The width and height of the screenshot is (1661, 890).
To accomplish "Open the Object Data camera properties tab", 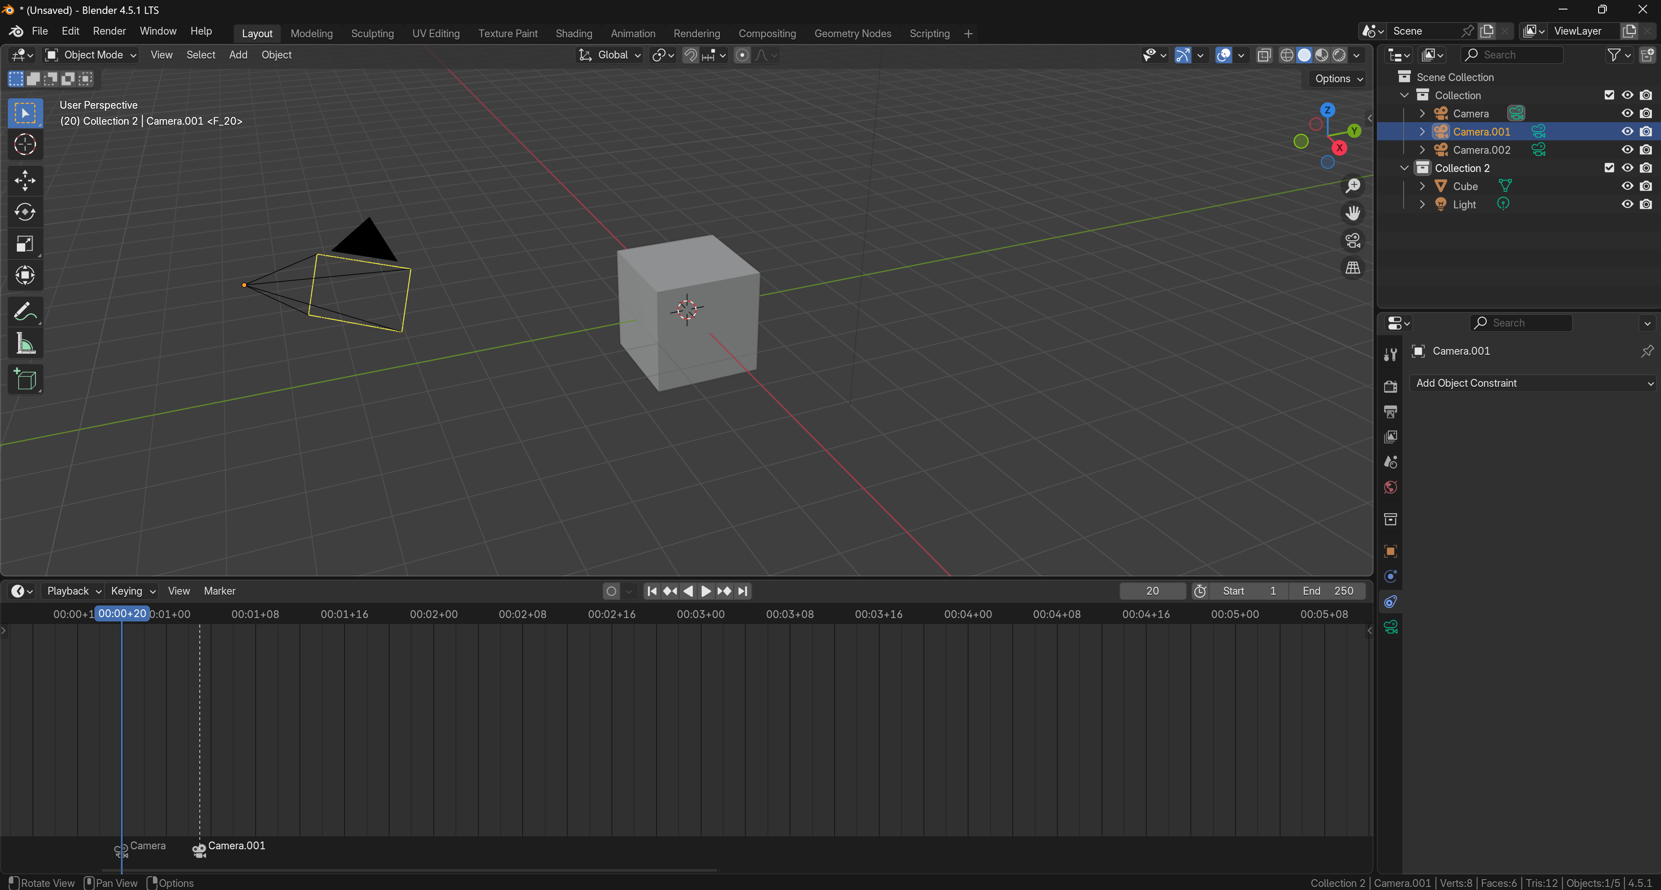I will pos(1391,627).
